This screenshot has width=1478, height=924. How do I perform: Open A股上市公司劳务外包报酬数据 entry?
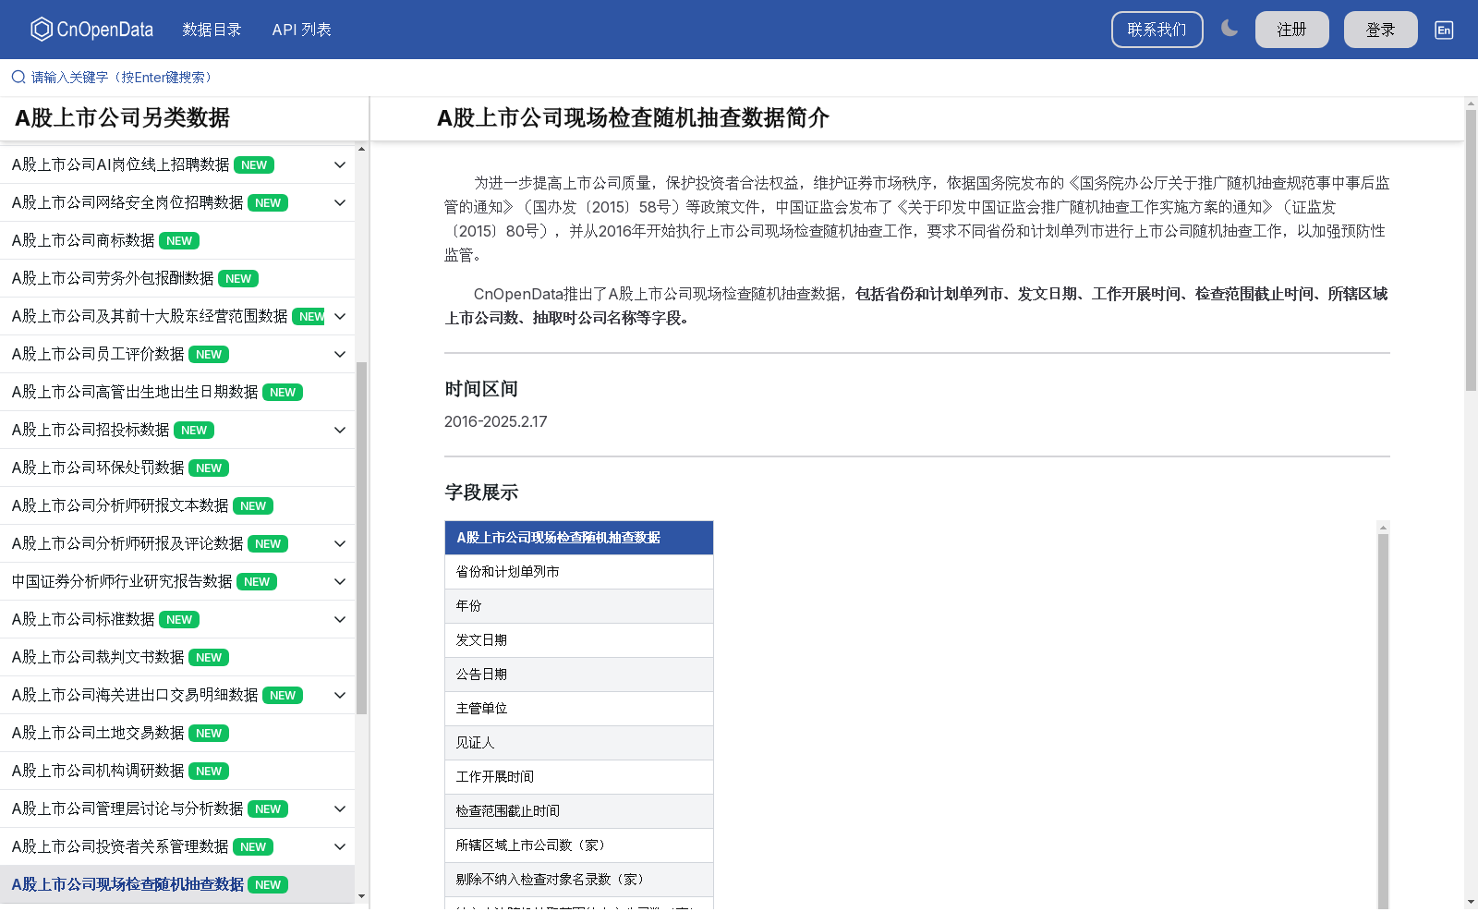[x=177, y=278]
